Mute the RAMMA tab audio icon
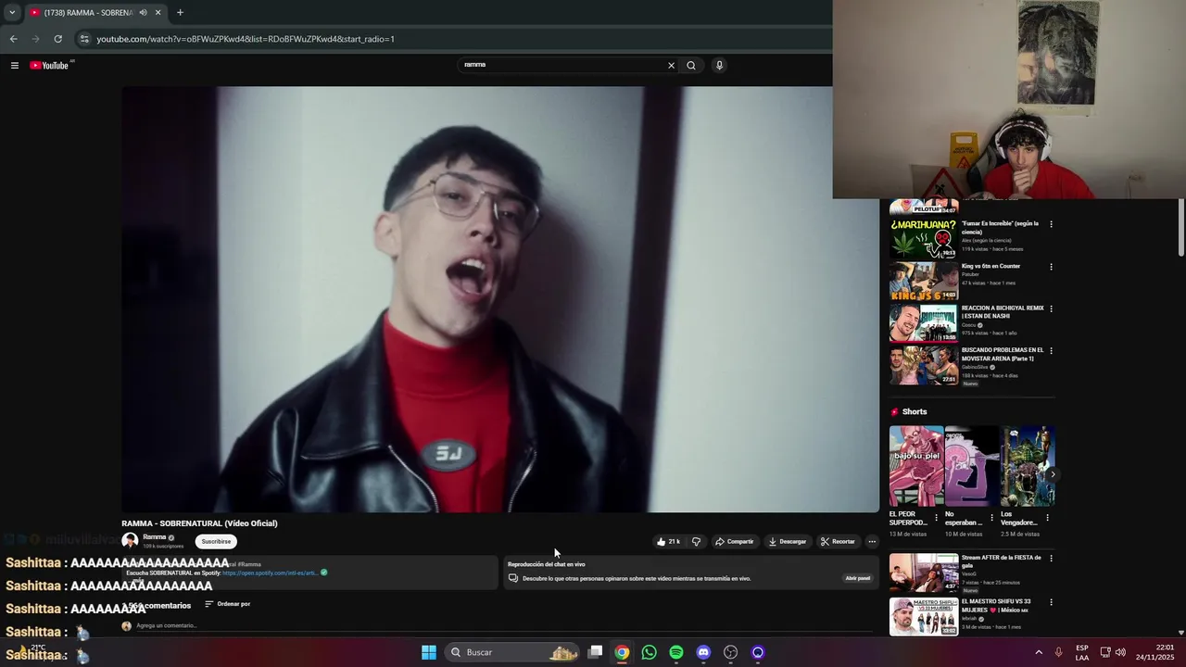The height and width of the screenshot is (667, 1186). (x=143, y=13)
